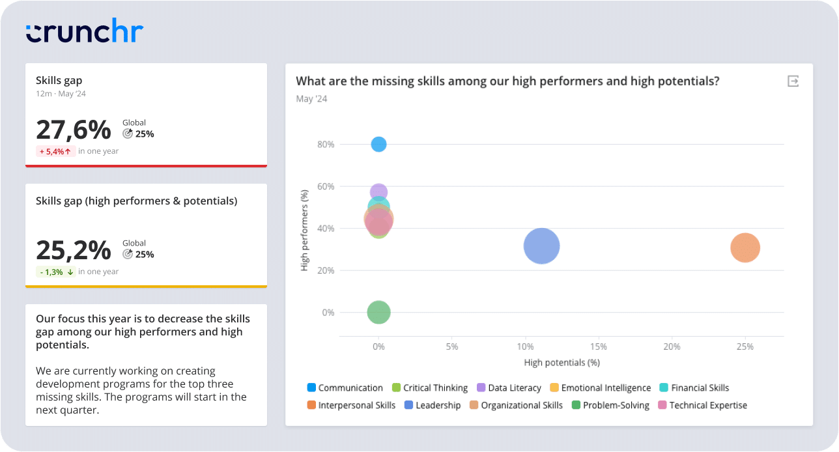The image size is (839, 452).
Task: Toggle the Leadership legend entry
Action: 408,405
